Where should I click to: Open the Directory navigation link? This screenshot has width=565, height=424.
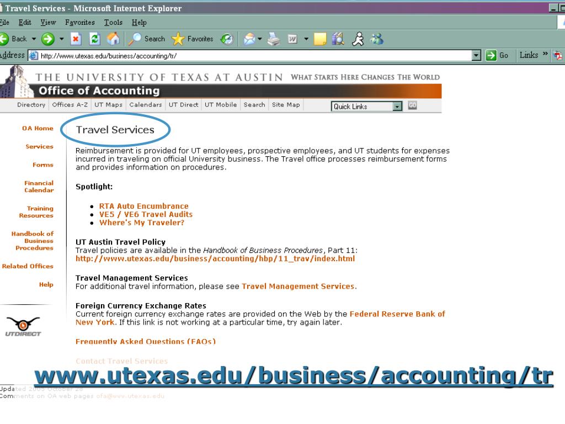pos(31,104)
